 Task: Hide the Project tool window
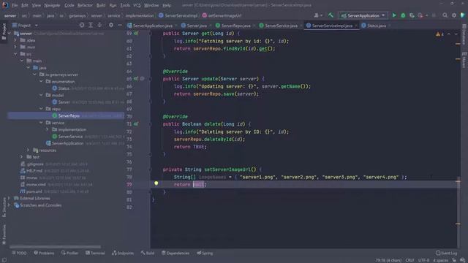(x=120, y=26)
